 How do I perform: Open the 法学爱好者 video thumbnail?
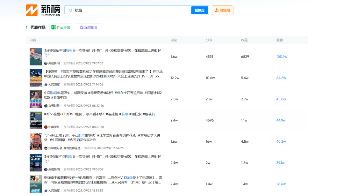pos(36,142)
